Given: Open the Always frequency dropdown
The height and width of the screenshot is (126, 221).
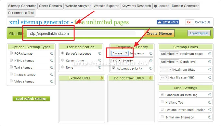Looking at the screenshot, I should pyautogui.click(x=120, y=53).
